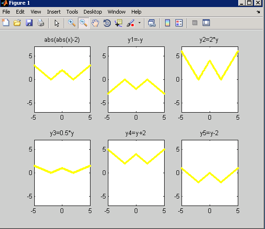Open the Insert menu
The height and width of the screenshot is (229, 265).
(x=53, y=12)
